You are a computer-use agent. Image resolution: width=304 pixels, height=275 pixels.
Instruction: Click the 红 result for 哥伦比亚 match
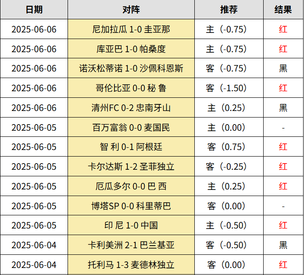pos(283,88)
